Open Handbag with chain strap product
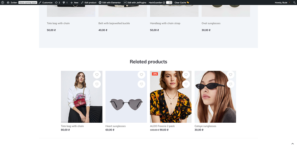Screen dimensions: 297x148 pos(165,23)
